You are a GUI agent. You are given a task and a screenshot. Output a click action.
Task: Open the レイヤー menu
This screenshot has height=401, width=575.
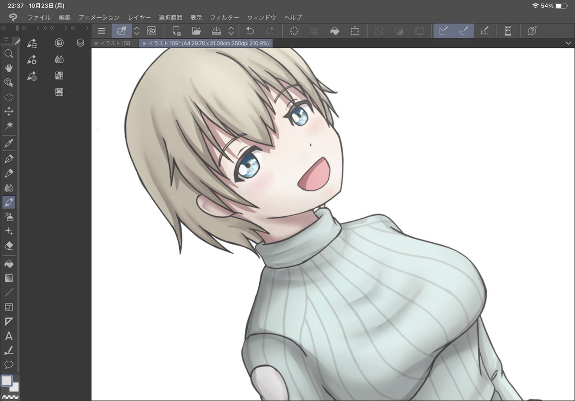139,17
